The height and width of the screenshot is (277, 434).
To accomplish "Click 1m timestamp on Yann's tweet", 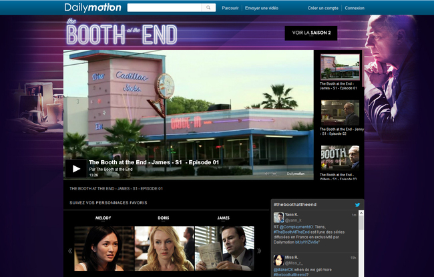I will point(354,215).
